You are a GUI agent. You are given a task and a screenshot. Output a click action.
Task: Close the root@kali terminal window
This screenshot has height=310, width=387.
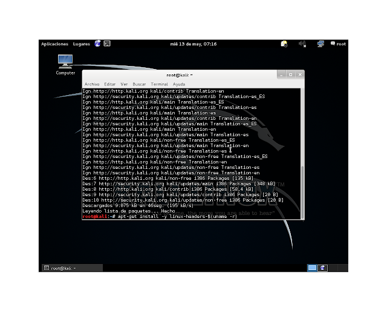[300, 74]
